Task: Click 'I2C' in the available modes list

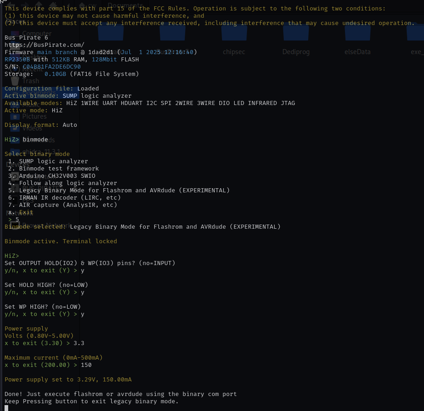Action: (152, 103)
